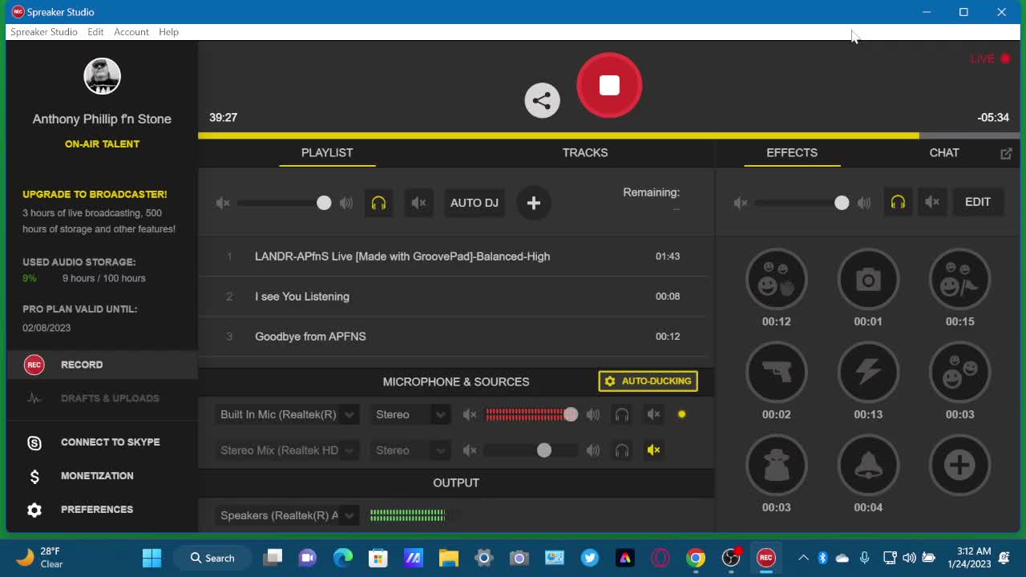Stop the live broadcast with red stop button
Image resolution: width=1026 pixels, height=577 pixels.
point(609,86)
